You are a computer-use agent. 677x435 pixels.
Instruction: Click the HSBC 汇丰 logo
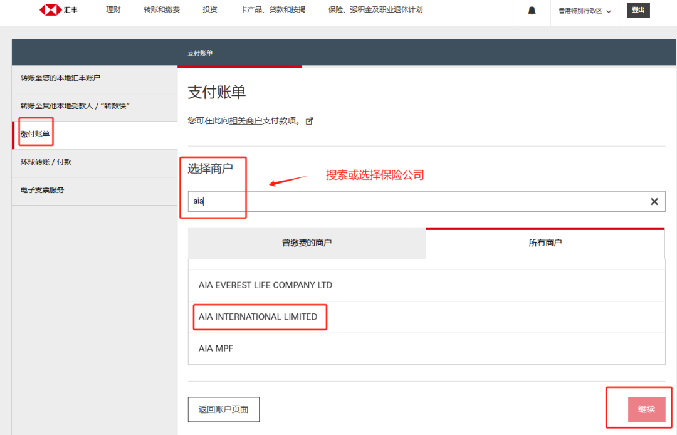click(58, 10)
